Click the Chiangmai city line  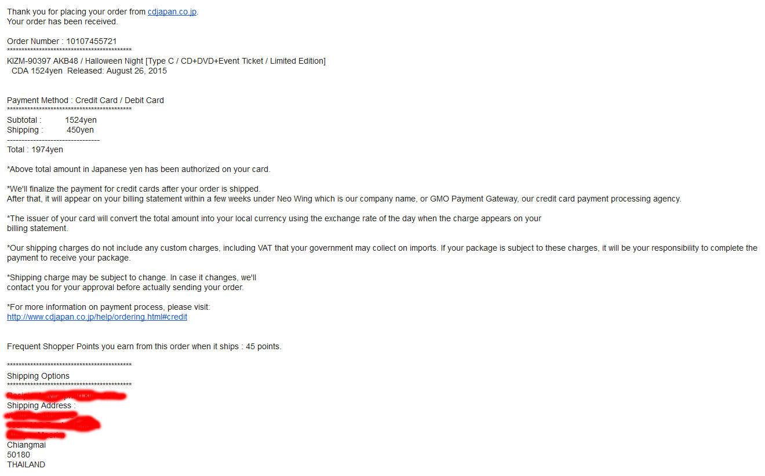pos(27,445)
